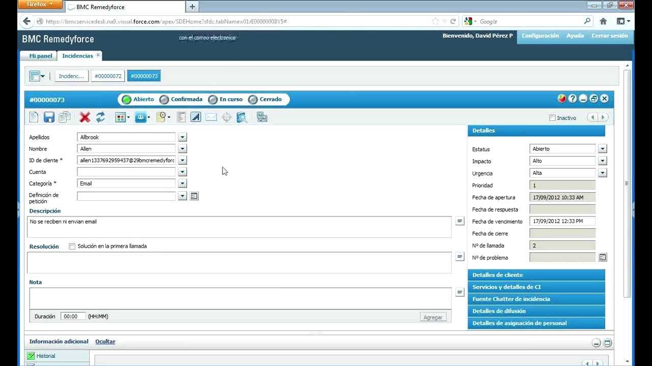Click the Firefox home icon
Viewport: 652px width, 366px height.
pyautogui.click(x=603, y=21)
